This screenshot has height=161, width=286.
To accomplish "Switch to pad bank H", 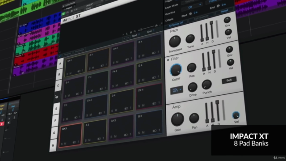I will 53,145.
